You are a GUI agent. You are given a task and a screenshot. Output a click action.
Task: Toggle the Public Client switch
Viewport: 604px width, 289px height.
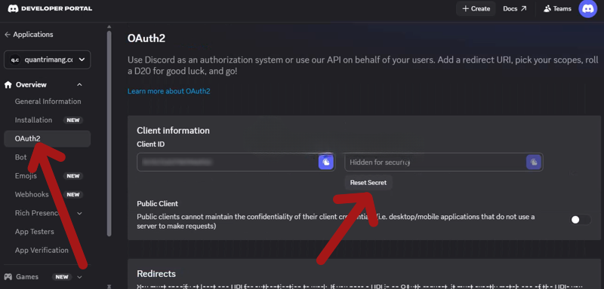coord(581,220)
